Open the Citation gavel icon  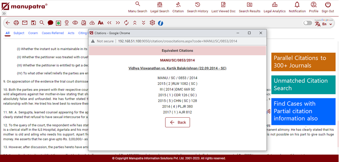178,7
